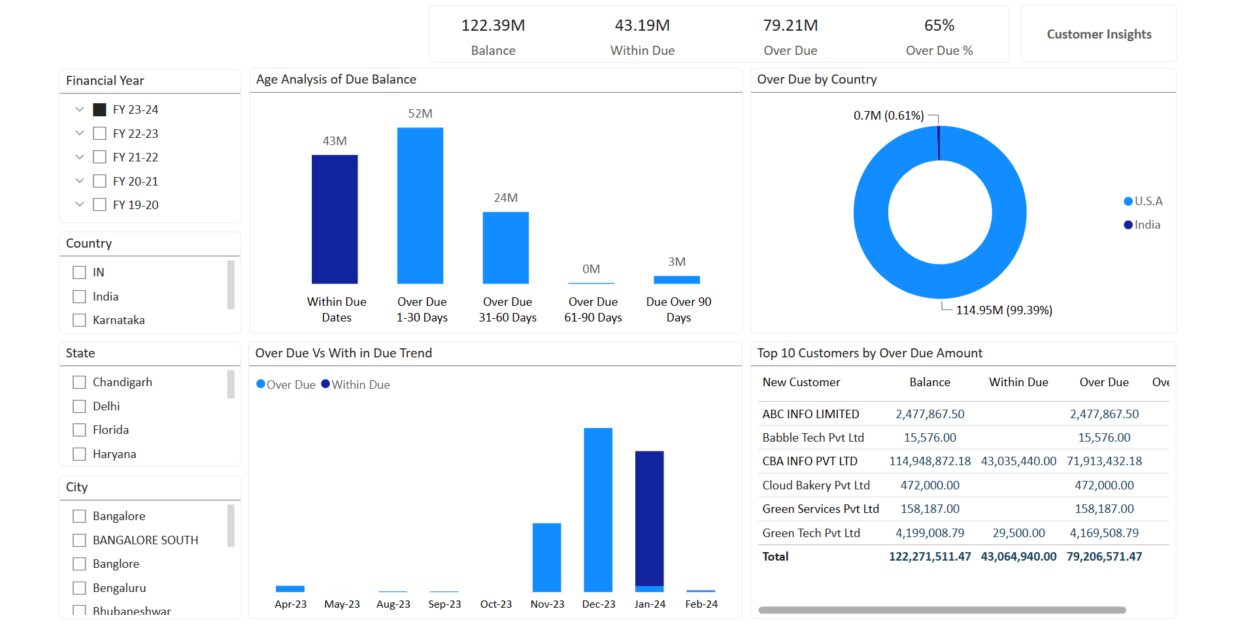Check Bangalore city checkbox
This screenshot has width=1236, height=624.
pyautogui.click(x=79, y=516)
